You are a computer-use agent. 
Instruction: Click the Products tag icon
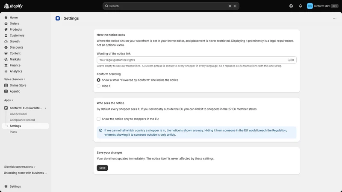pos(6,29)
